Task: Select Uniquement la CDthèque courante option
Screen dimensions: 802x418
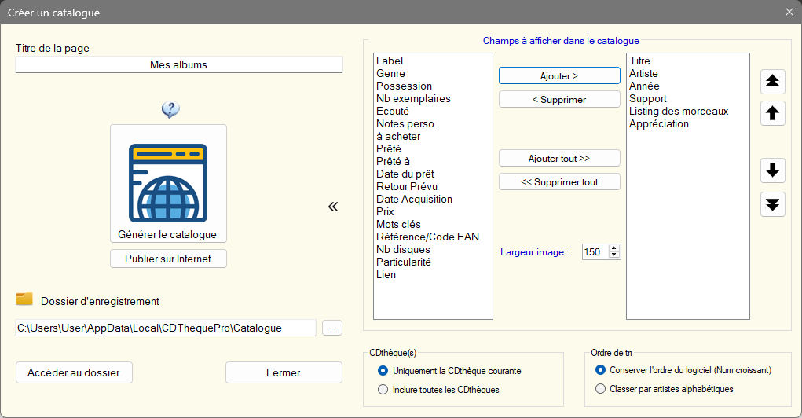Action: click(x=383, y=371)
